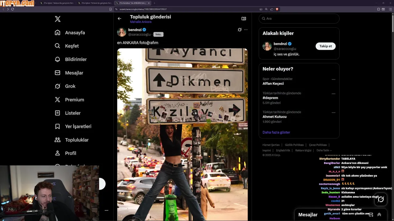Open the #deprem trend
Image resolution: width=394 pixels, height=221 pixels.
270,98
